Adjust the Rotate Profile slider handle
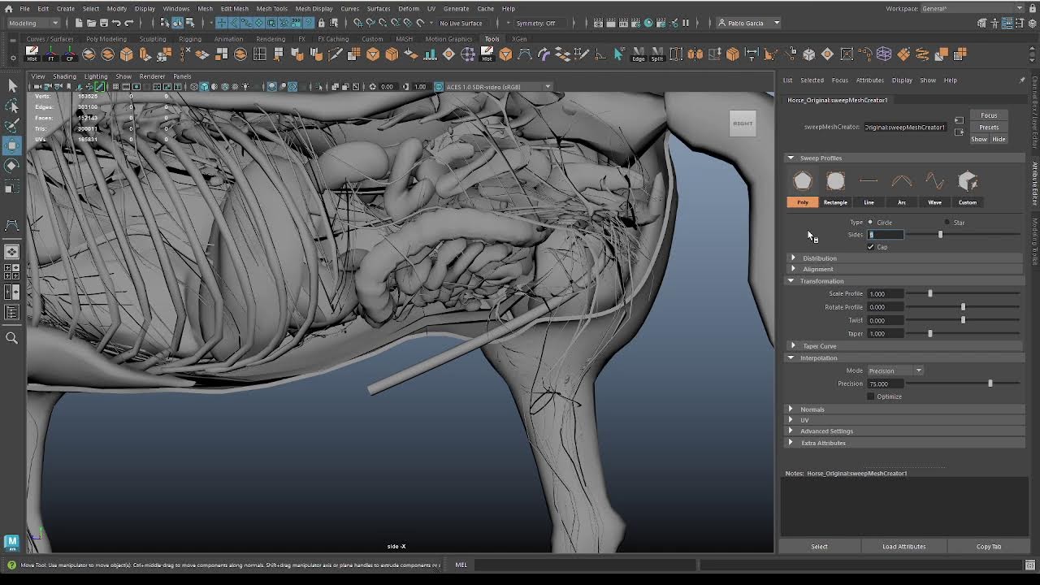 963,307
